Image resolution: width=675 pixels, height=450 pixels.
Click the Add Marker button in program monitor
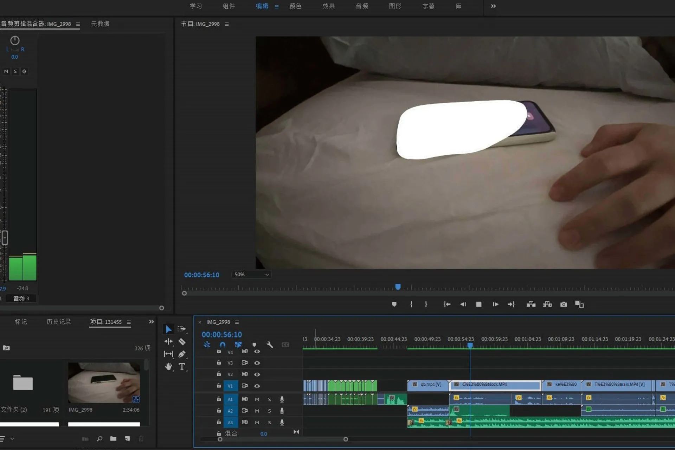[x=394, y=304]
